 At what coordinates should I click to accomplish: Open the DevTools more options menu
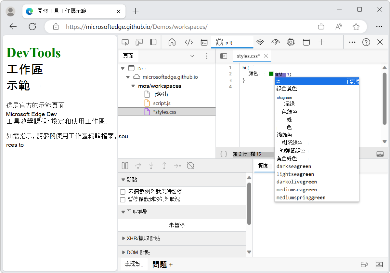pos(352,42)
